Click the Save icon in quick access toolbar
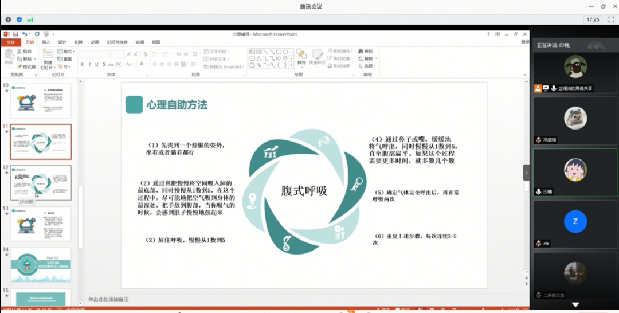619x313 pixels. tap(15, 34)
